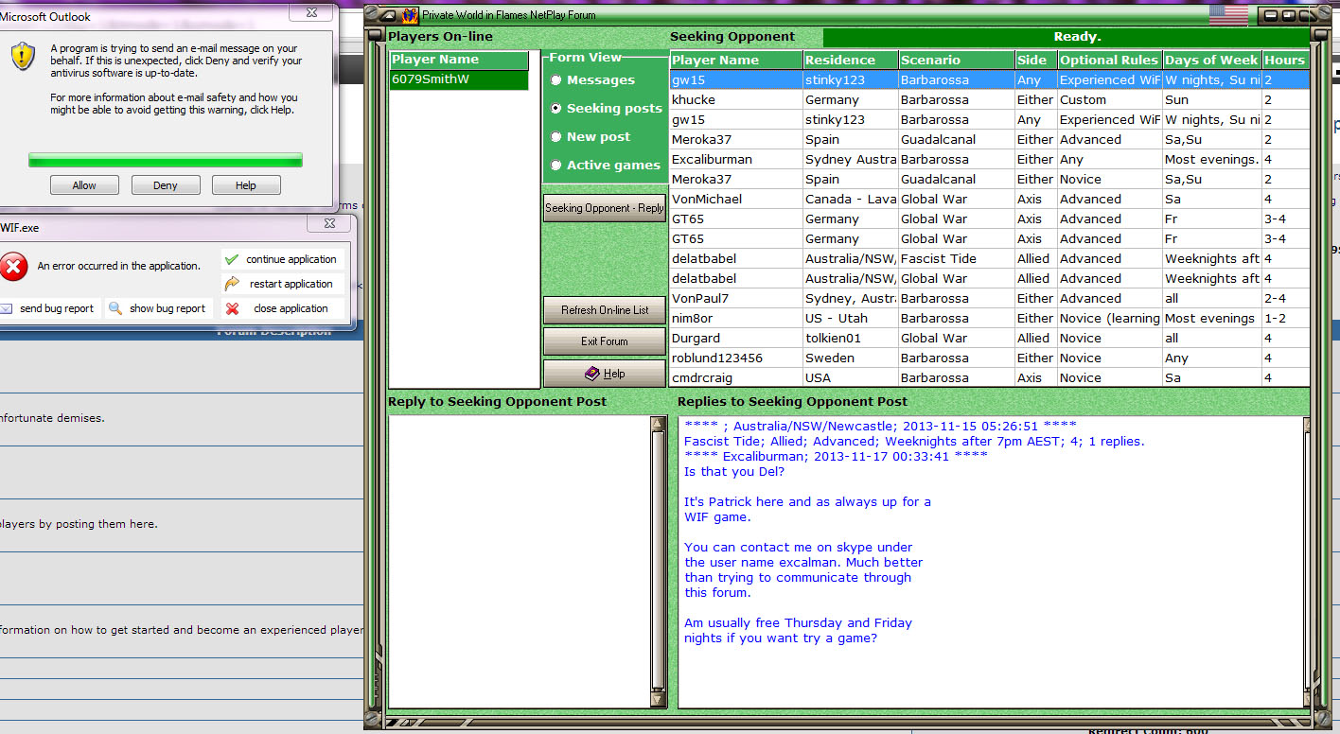This screenshot has height=734, width=1340.
Task: Select the Durgard tolkien01 row
Action: pos(989,339)
